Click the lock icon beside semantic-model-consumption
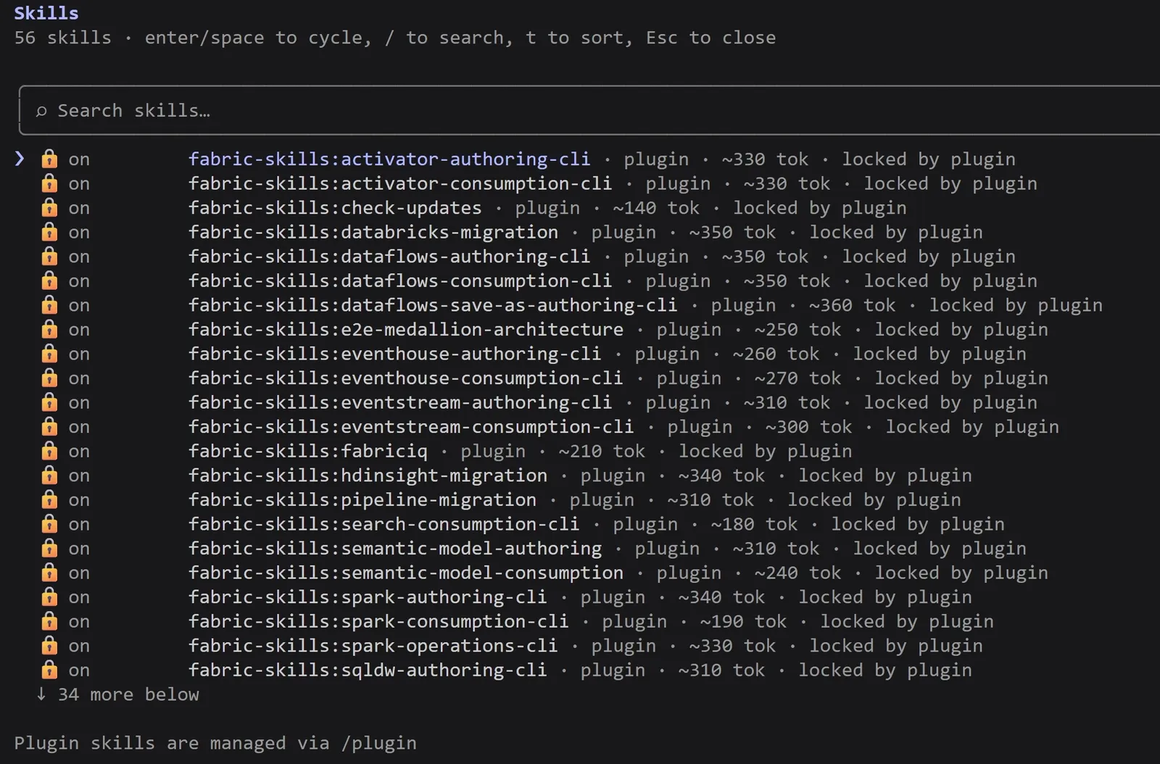Screen dimensions: 1160x764 point(49,573)
